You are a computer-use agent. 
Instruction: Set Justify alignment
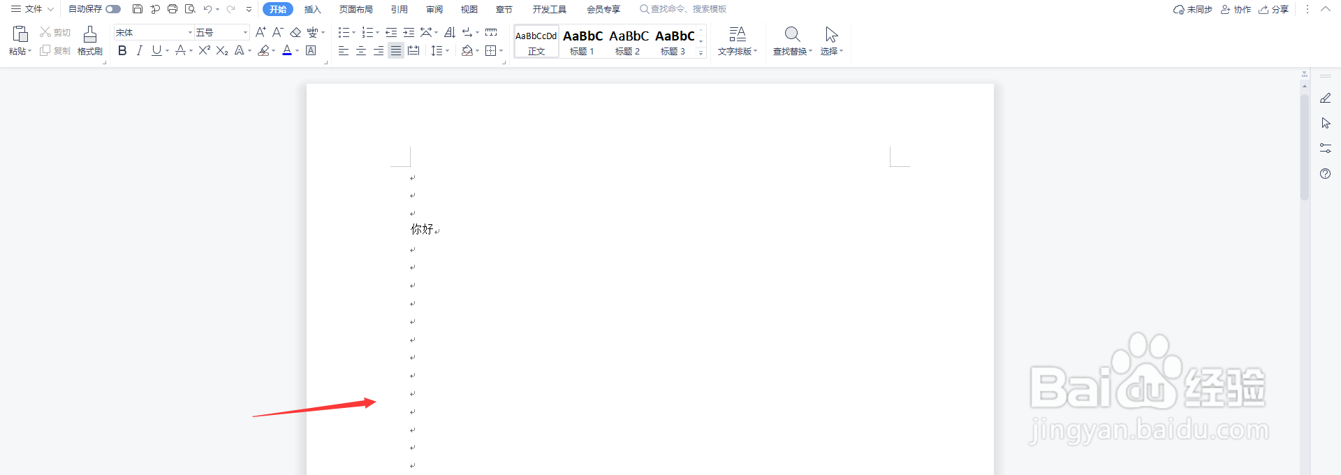[x=396, y=50]
